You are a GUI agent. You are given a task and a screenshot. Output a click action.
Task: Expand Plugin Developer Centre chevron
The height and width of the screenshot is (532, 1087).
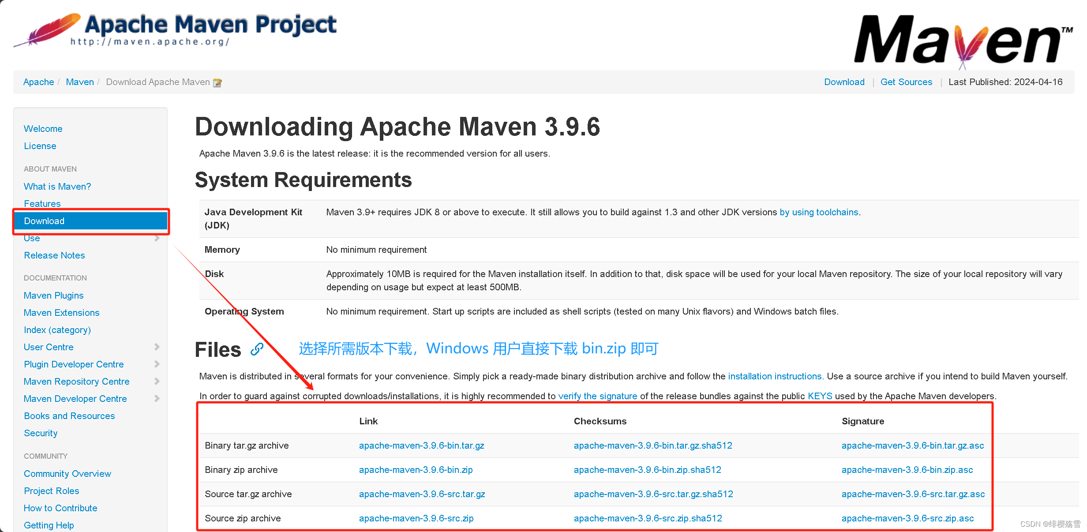[x=157, y=364]
